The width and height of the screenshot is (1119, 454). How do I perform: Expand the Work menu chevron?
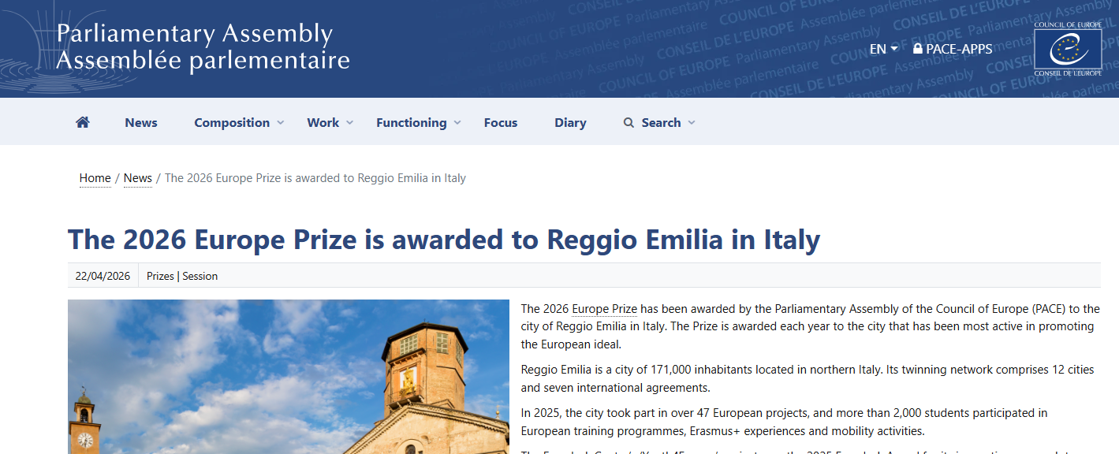pyautogui.click(x=350, y=123)
